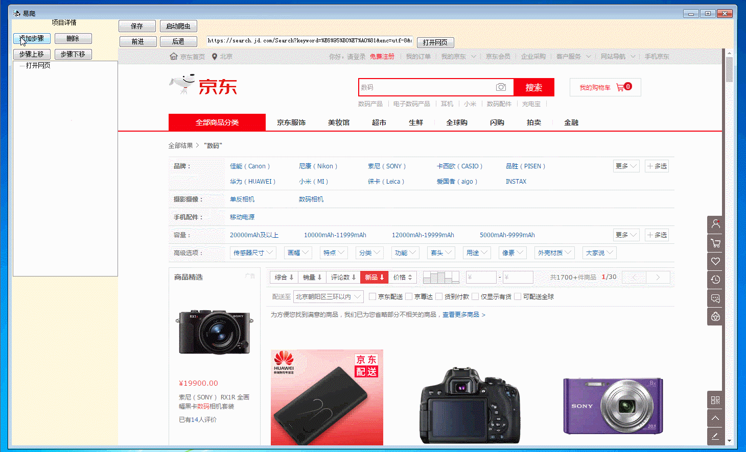Click the 打开网页 button next to URL
Viewport: 746px width, 452px height.
pos(435,42)
